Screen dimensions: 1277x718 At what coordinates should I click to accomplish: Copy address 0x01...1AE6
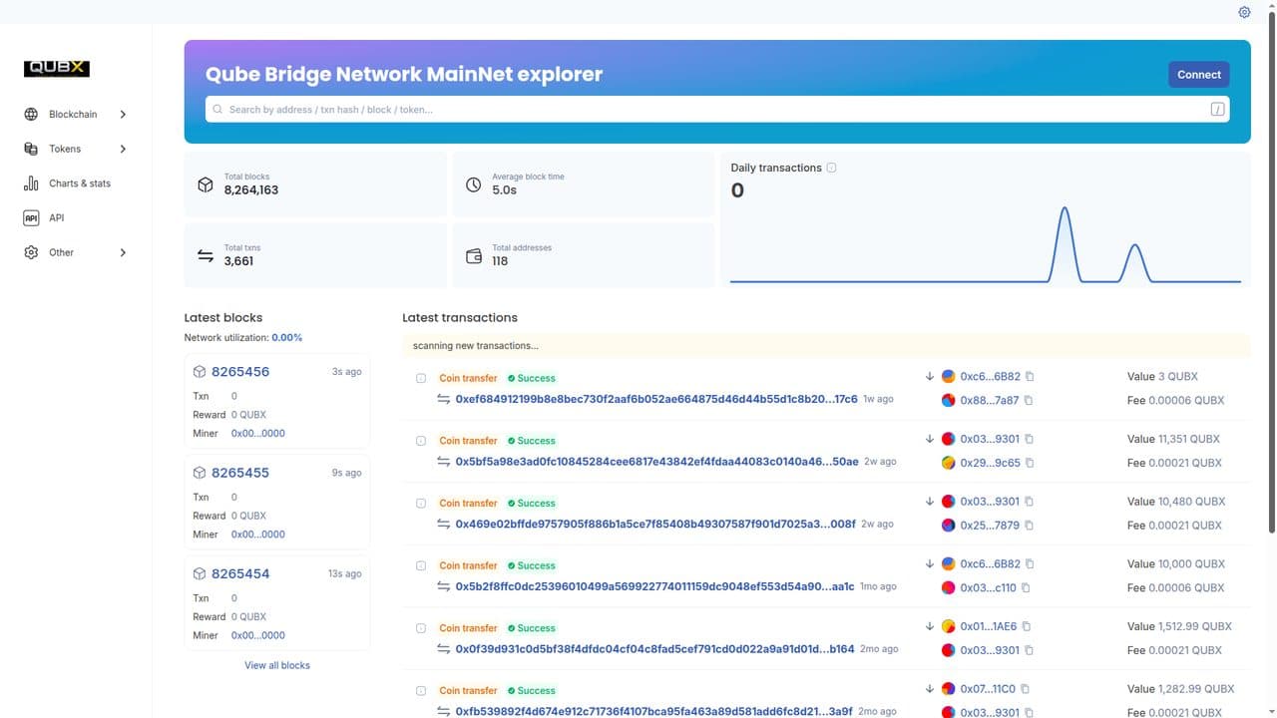point(1027,626)
